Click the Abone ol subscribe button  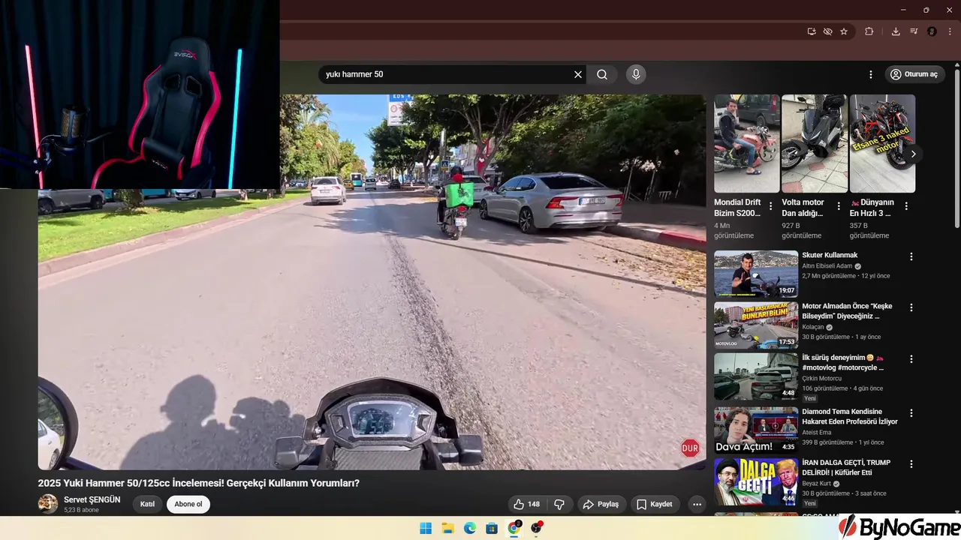tap(188, 504)
